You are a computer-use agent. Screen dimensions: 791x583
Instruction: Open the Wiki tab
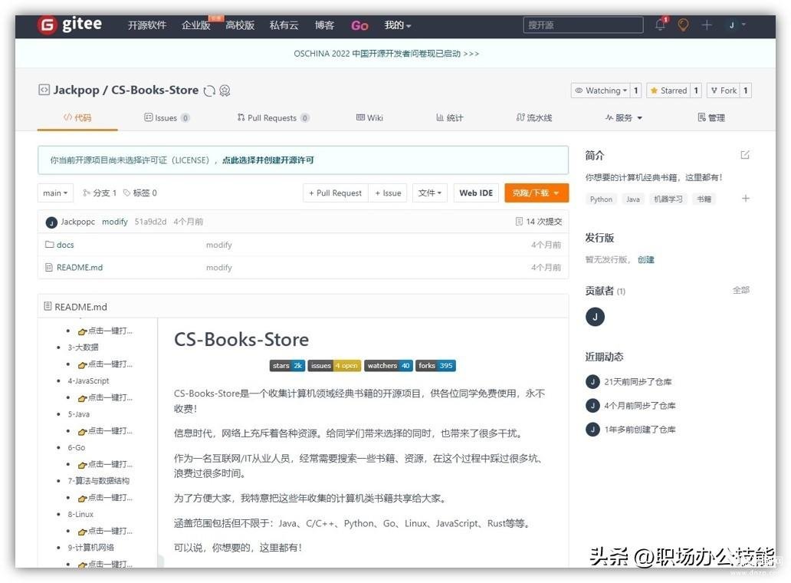(369, 117)
